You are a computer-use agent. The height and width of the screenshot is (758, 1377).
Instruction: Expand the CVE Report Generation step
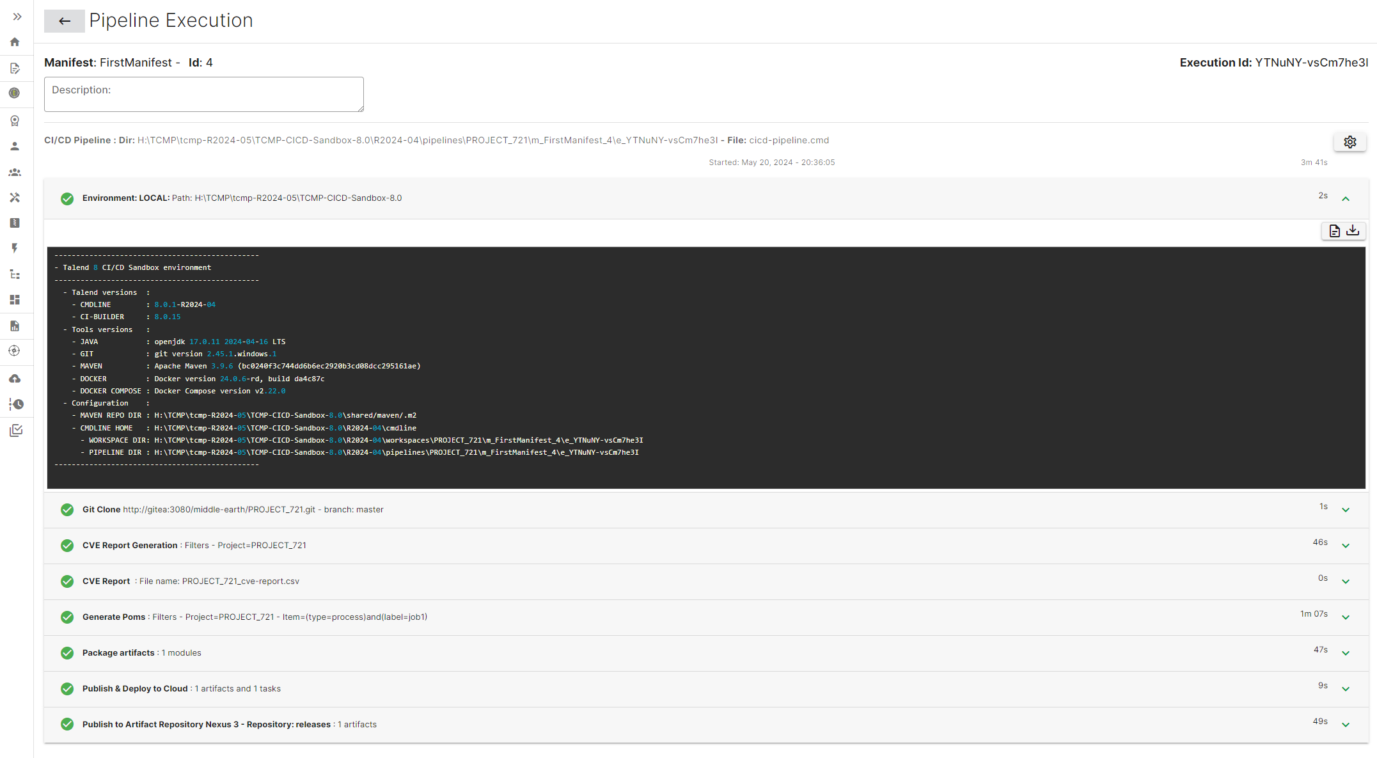pos(1346,546)
